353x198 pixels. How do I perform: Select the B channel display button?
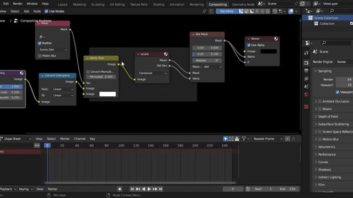(268, 11)
